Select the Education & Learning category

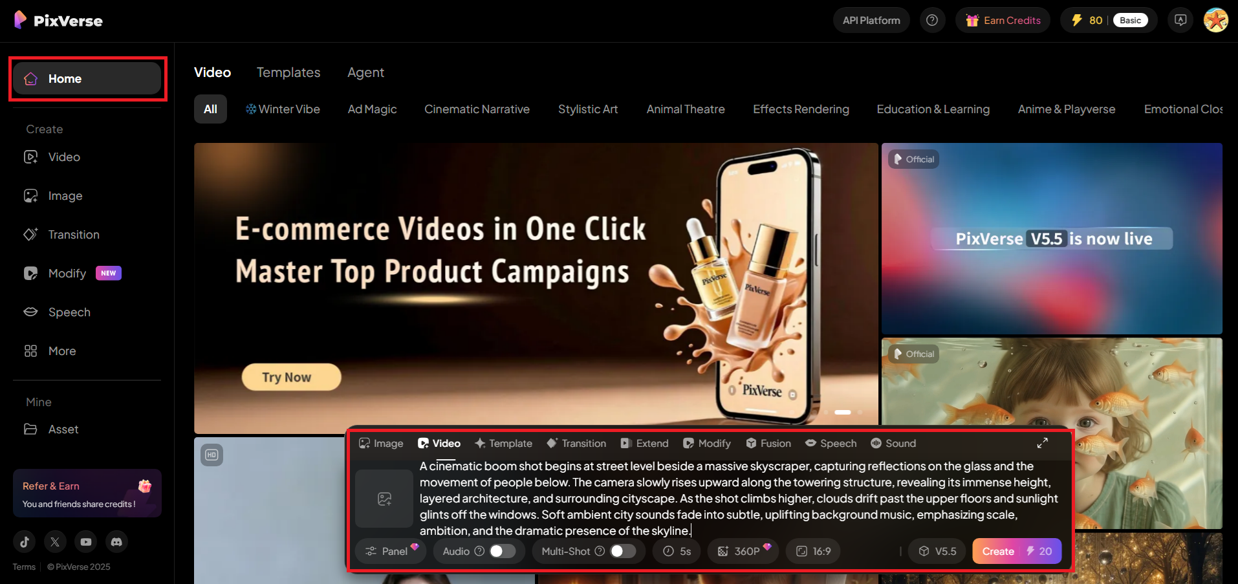[933, 109]
